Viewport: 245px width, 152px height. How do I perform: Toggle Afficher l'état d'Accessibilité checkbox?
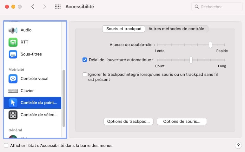(x=6, y=145)
